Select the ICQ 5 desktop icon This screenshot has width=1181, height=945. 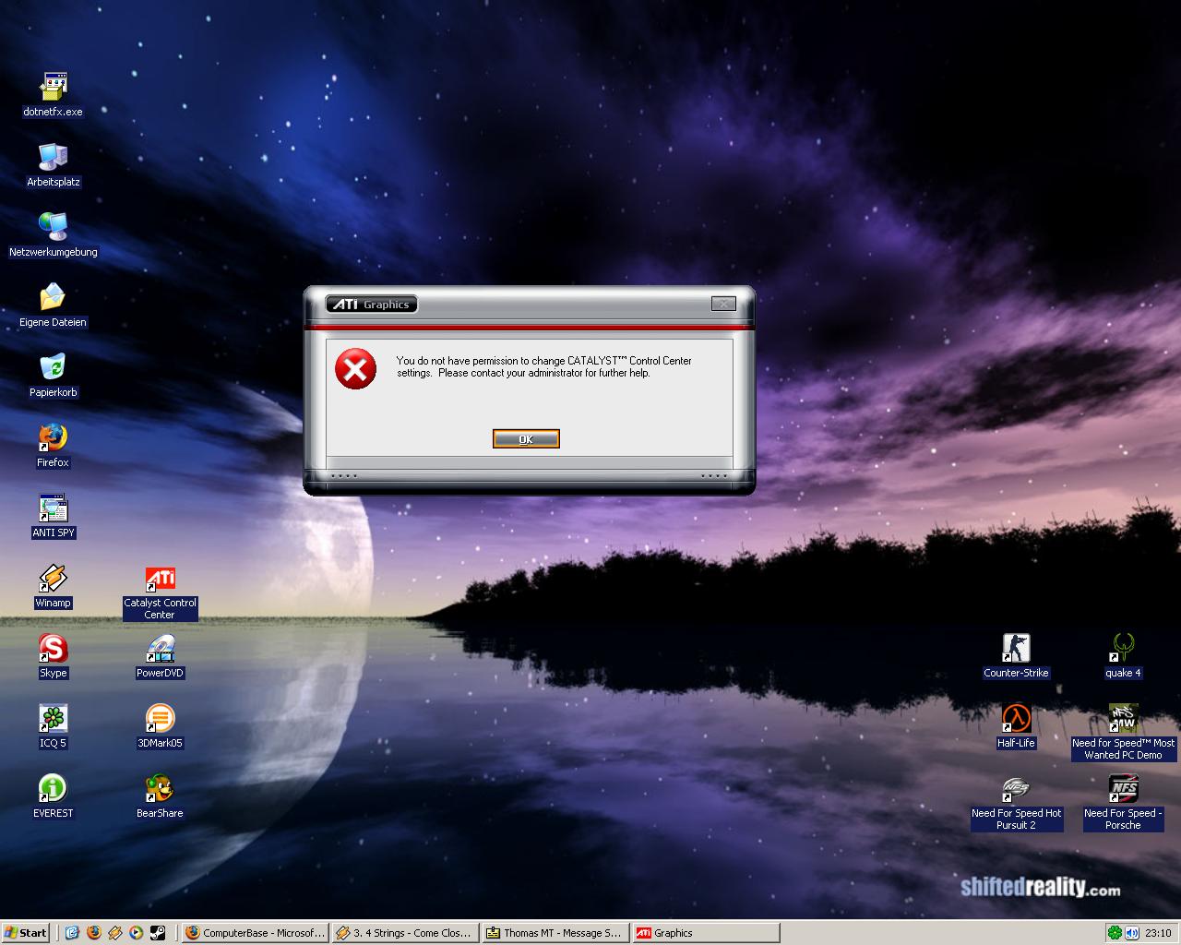[x=54, y=726]
